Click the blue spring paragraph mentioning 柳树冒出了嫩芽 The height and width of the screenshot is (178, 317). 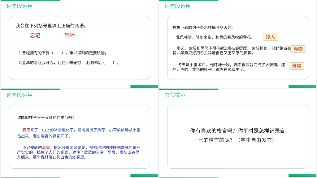tap(79, 133)
